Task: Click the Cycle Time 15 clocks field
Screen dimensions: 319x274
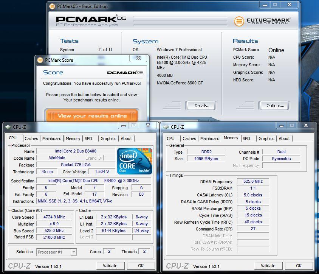Action: coord(253,215)
